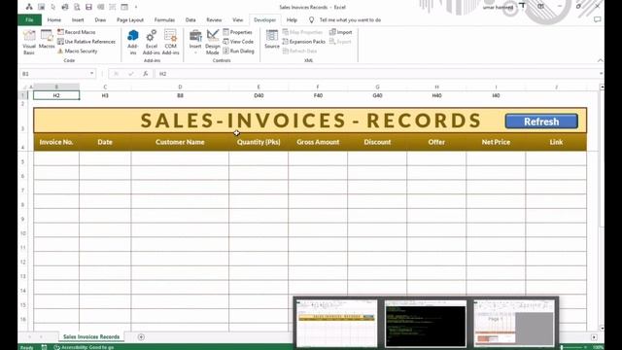Expand the formula bar
Image resolution: width=622 pixels, height=350 pixels.
(x=601, y=74)
